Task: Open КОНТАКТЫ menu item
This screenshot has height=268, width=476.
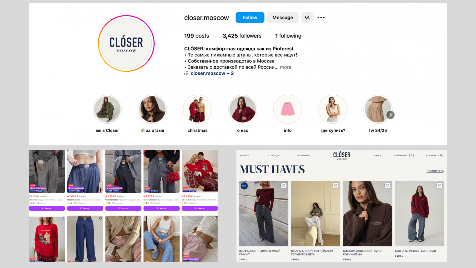Action: (304, 155)
